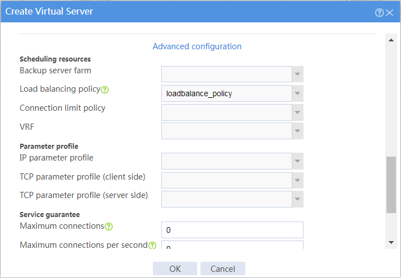The width and height of the screenshot is (401, 278).
Task: Click the vertical scrollbar thumb
Action: [391, 185]
